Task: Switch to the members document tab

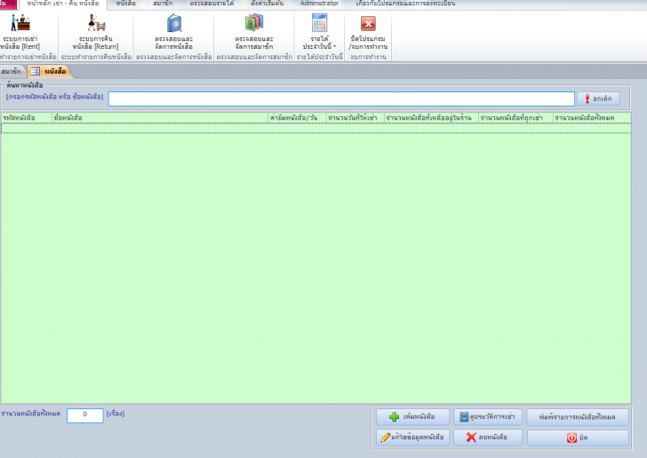Action: pyautogui.click(x=12, y=72)
